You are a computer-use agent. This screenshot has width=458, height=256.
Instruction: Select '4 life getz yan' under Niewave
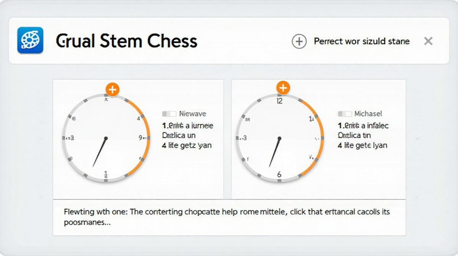pyautogui.click(x=187, y=145)
